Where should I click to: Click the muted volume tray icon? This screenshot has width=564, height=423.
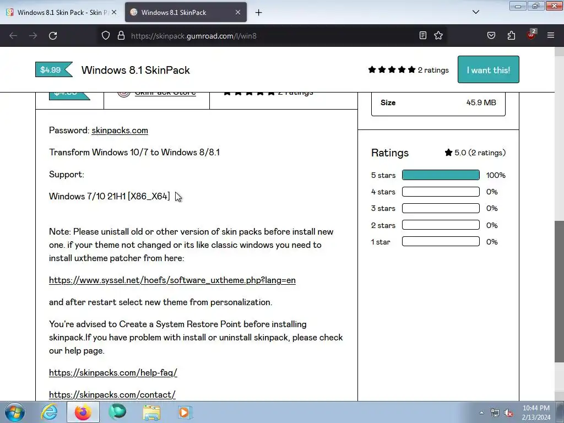point(508,413)
